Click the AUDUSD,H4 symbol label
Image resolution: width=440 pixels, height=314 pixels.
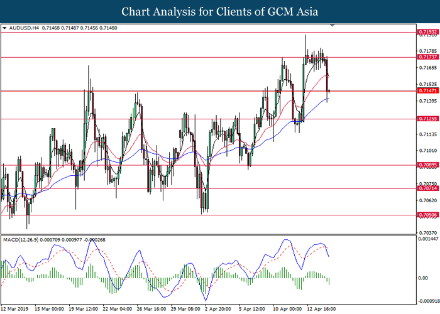24,28
